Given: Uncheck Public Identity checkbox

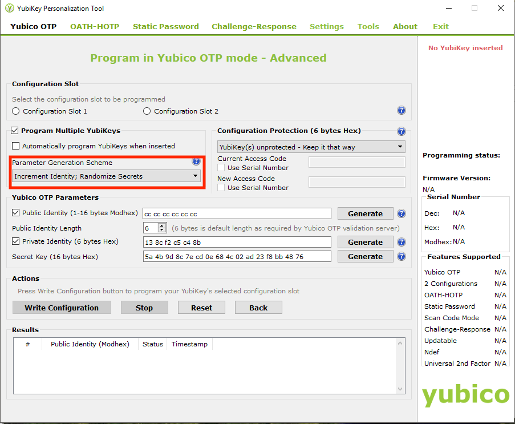Looking at the screenshot, I should [15, 213].
